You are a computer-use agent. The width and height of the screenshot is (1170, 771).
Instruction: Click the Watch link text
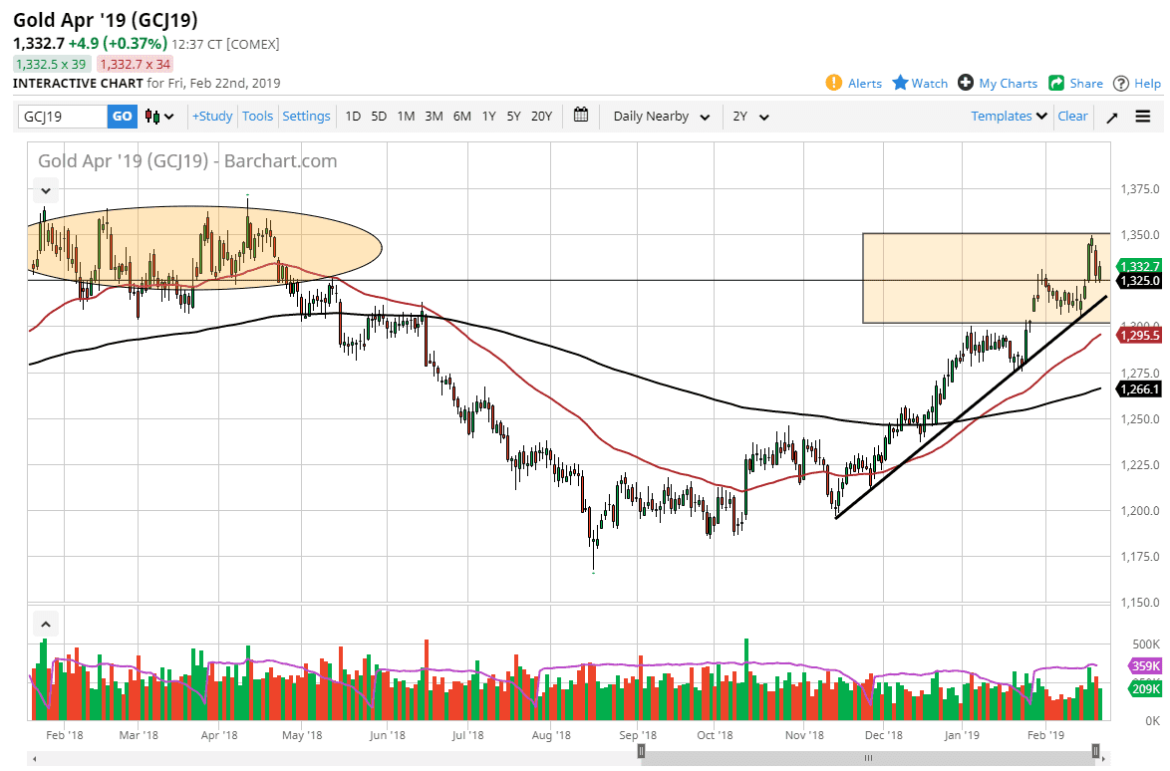[x=930, y=84]
